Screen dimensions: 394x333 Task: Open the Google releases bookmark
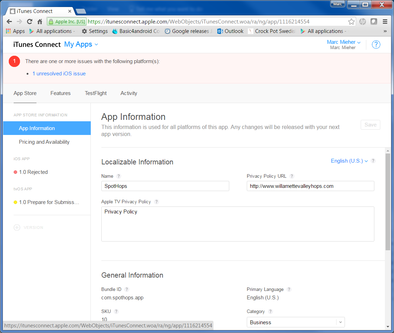(x=189, y=31)
